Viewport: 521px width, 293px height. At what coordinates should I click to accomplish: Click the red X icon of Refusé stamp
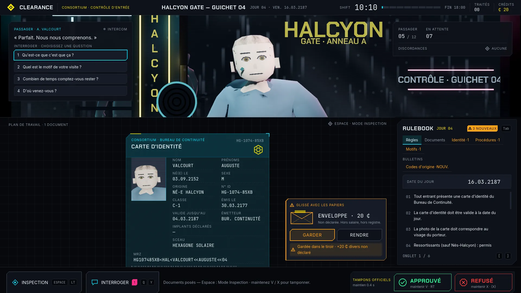click(463, 282)
